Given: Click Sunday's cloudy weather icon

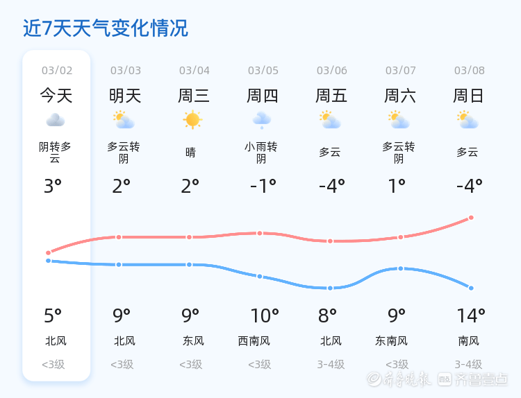Looking at the screenshot, I should point(468,121).
